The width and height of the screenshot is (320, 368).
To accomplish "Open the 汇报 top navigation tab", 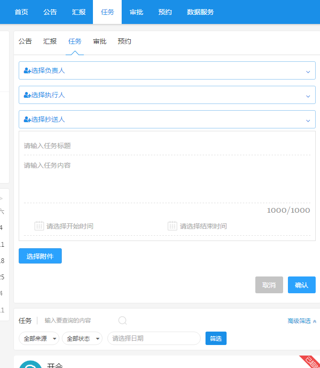I will click(x=79, y=12).
